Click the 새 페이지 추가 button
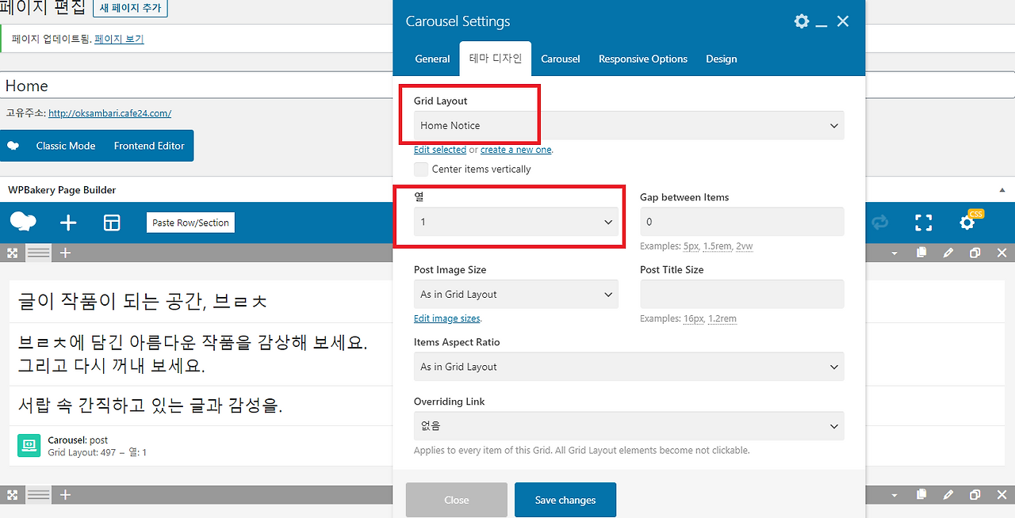This screenshot has width=1015, height=518. coord(130,9)
